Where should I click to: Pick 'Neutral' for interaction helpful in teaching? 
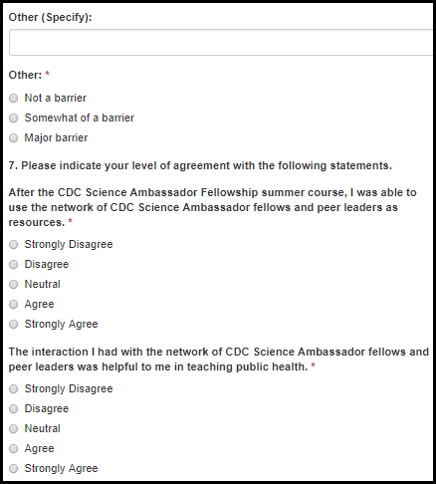13,429
